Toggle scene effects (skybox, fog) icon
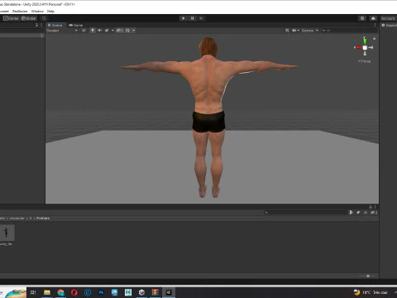 (x=107, y=31)
